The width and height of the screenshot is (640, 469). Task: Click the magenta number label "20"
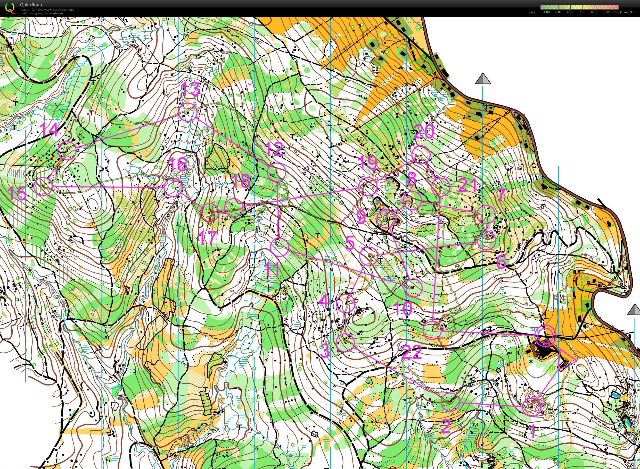tap(424, 132)
